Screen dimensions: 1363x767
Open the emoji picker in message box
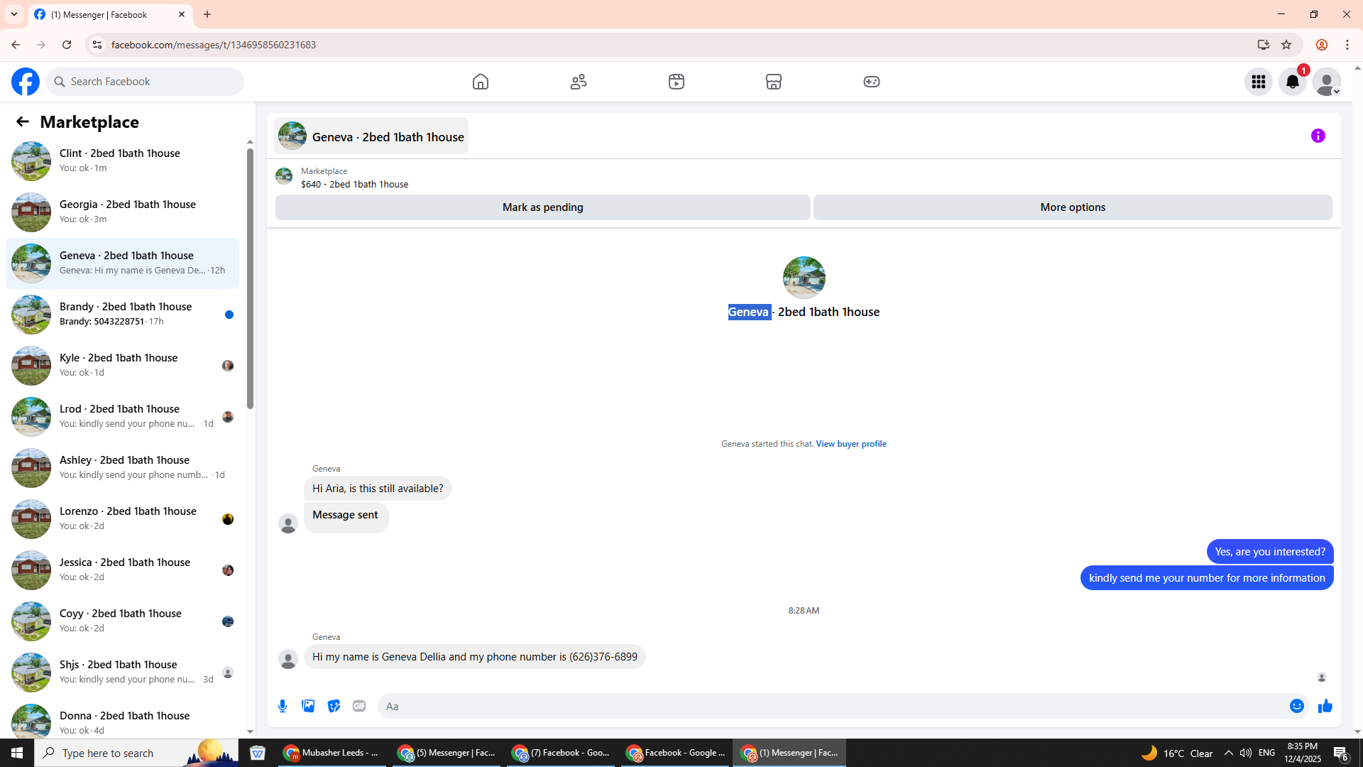[1296, 706]
